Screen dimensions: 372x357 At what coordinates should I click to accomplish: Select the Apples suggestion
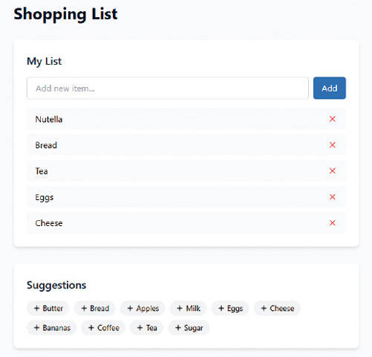point(143,308)
